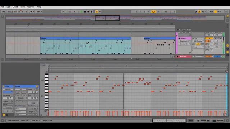Toggle the Follow arrow button
The image size is (230, 129).
[x=63, y=12]
